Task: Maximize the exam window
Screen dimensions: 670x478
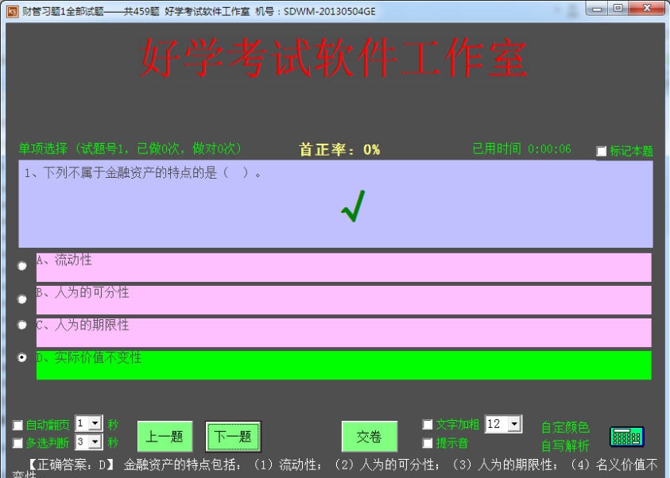Action: 618,9
